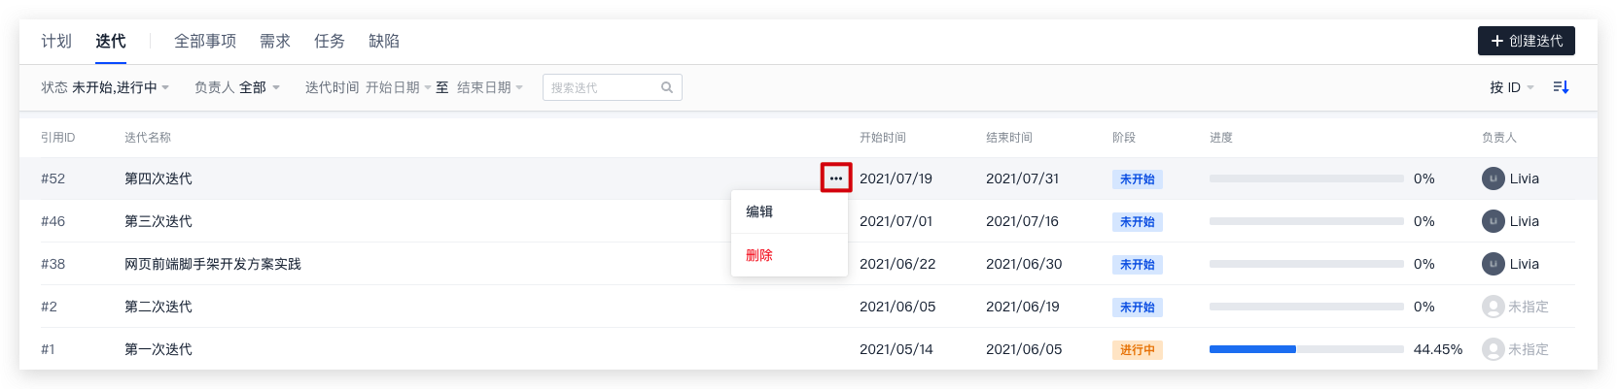Open iteration 第一次迭代

[158, 349]
